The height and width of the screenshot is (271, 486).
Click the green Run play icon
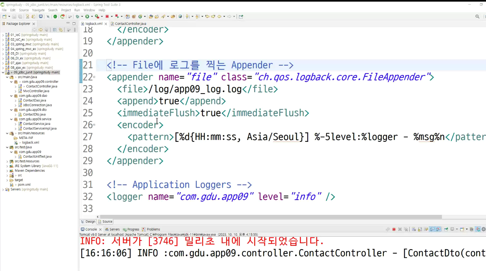pos(87,16)
